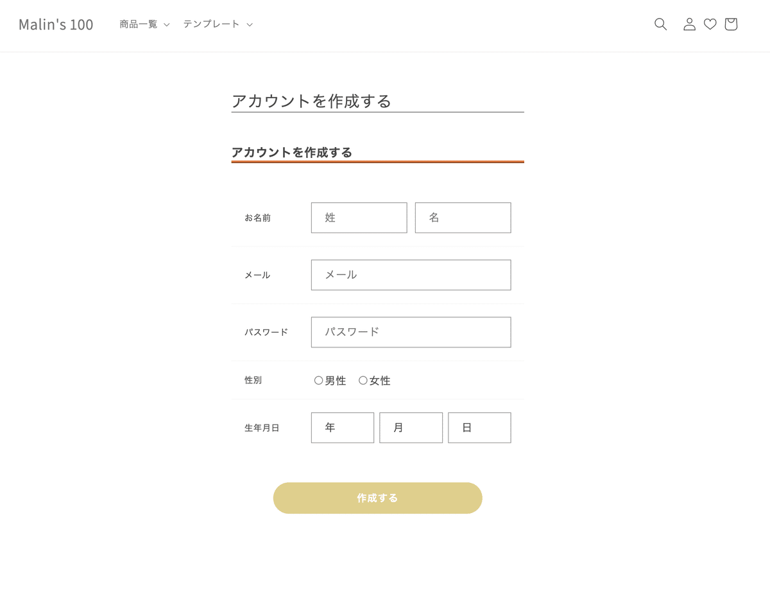Focus the 姓 last name field
The height and width of the screenshot is (603, 770).
click(359, 218)
